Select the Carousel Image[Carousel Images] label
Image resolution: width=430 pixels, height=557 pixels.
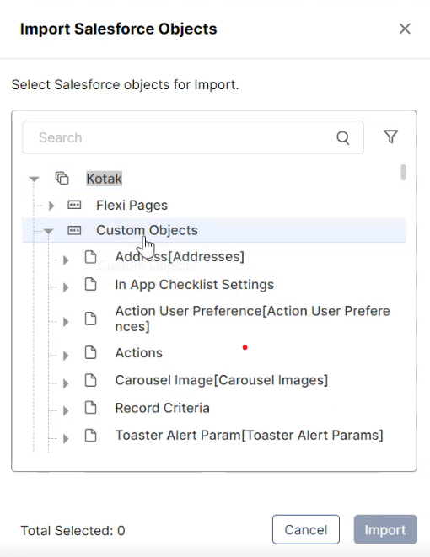pos(222,380)
